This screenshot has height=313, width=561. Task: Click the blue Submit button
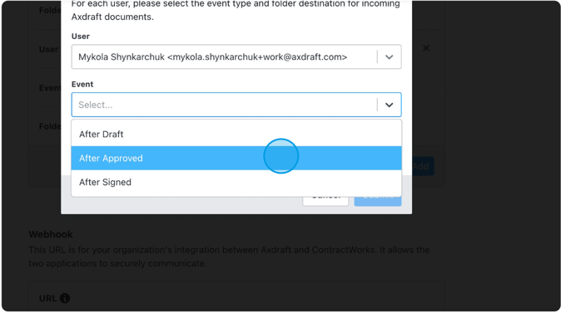pos(378,200)
